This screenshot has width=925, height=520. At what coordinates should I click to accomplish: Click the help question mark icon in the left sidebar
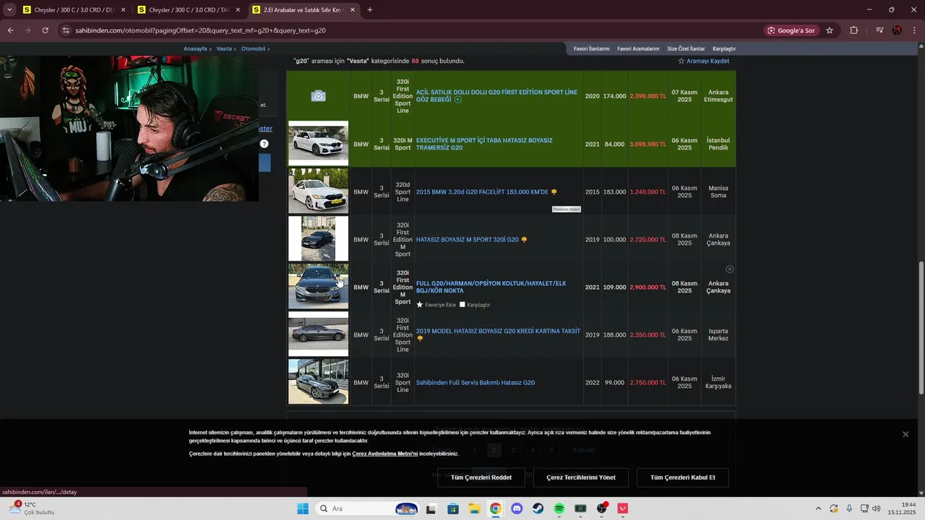pyautogui.click(x=264, y=144)
